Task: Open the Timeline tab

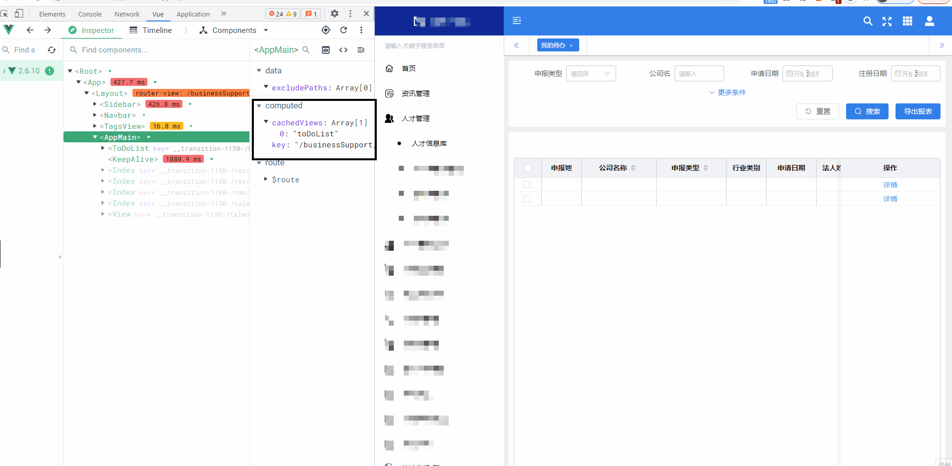Action: point(150,30)
